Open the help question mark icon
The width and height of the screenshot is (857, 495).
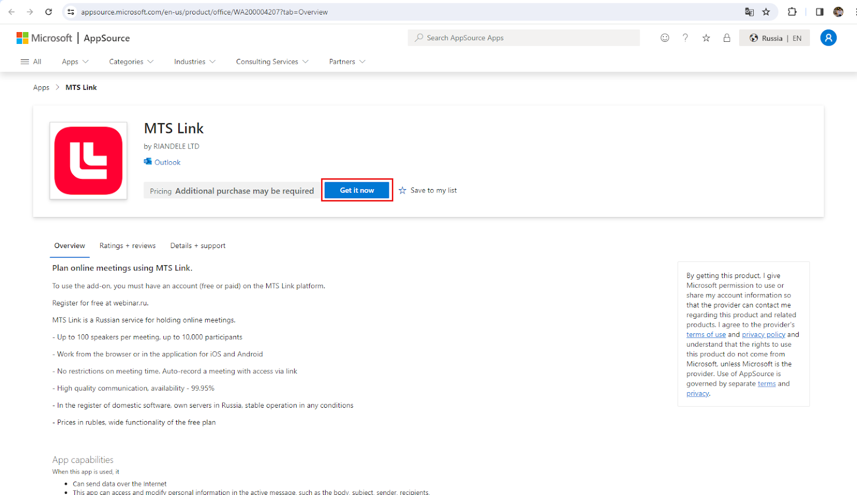pos(685,37)
